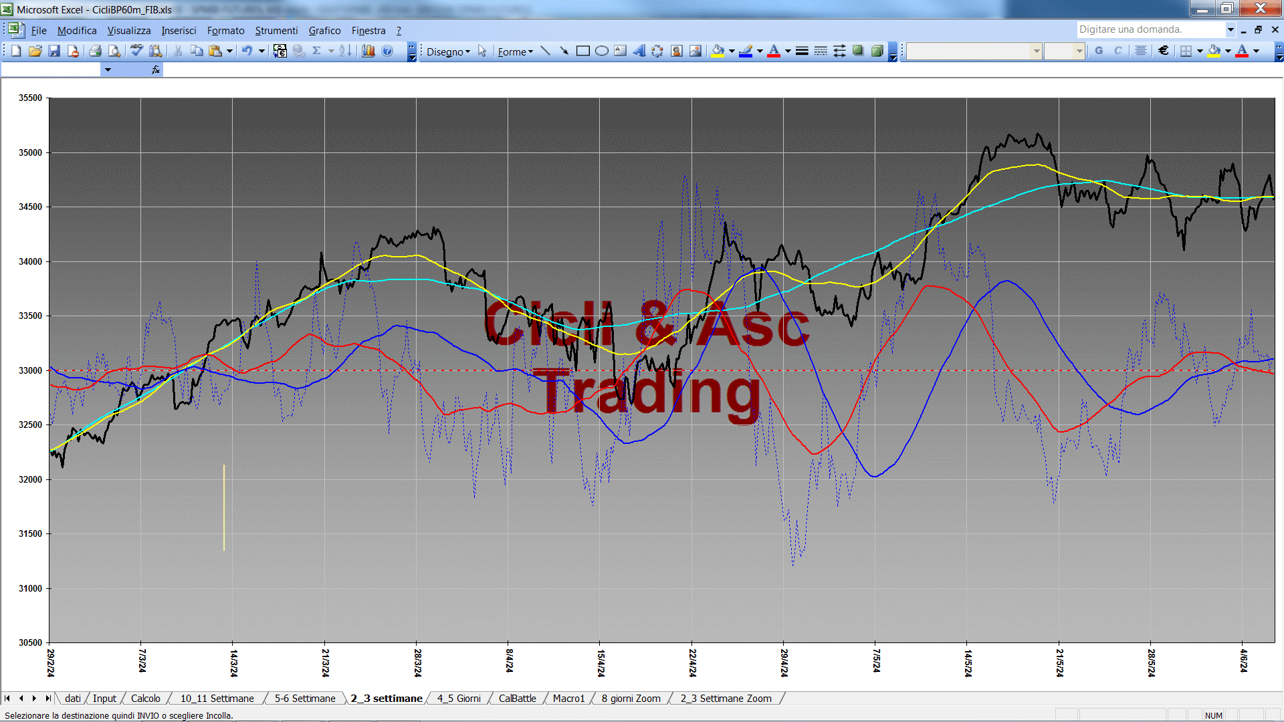Apply yellow drawing fill color
Screen dimensions: 1284x722
[x=718, y=51]
